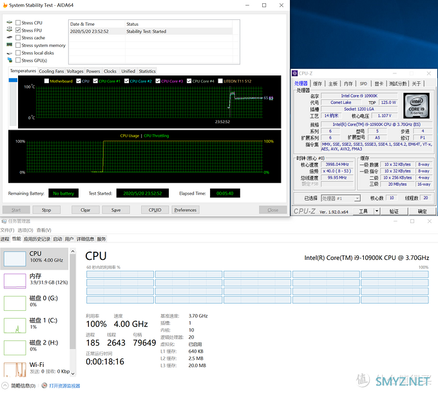Open the 文件(F) menu in Task Manager
Viewport: 438px width, 394px height.
(7, 230)
